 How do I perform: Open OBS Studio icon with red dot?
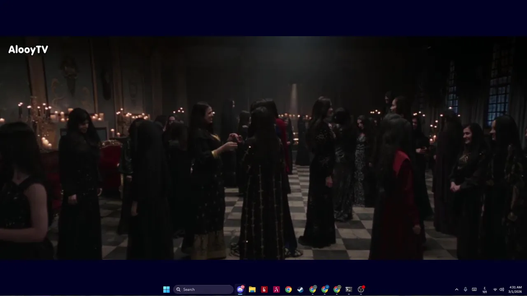point(361,289)
